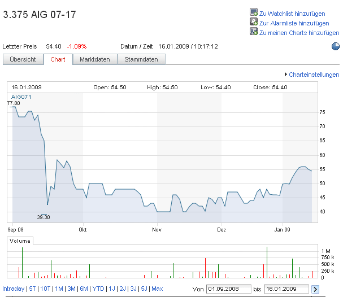Viewport: 343px width, 297px height.
Task: Click the add-to-my-charts icon
Action: click(254, 31)
